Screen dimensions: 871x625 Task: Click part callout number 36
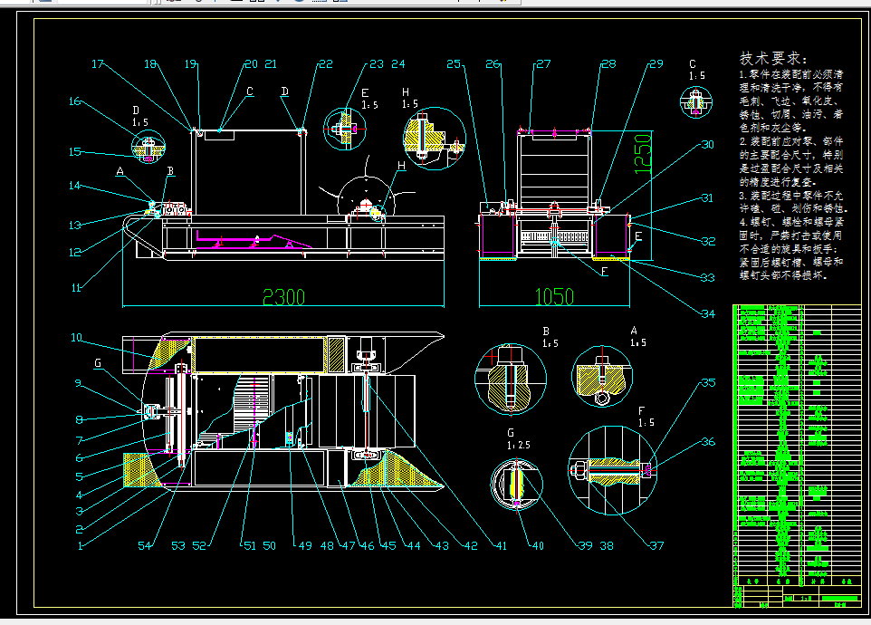click(x=708, y=442)
